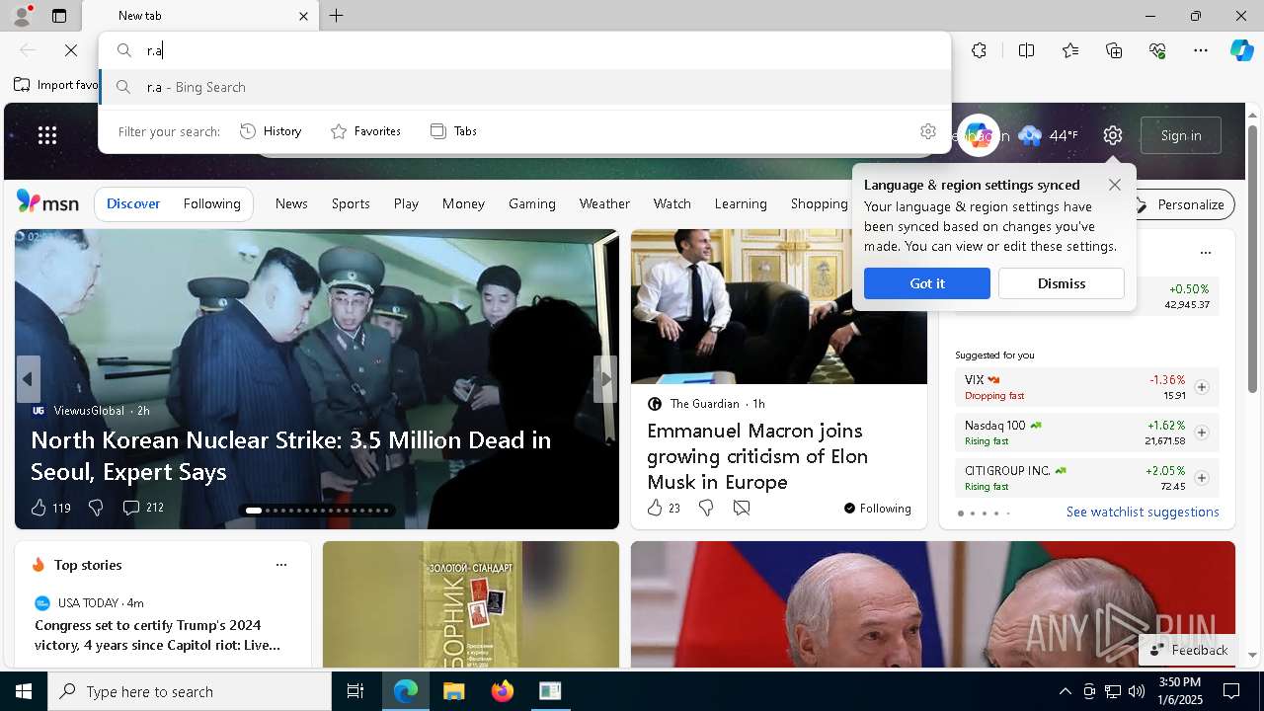Filter search by Tabs

[454, 131]
